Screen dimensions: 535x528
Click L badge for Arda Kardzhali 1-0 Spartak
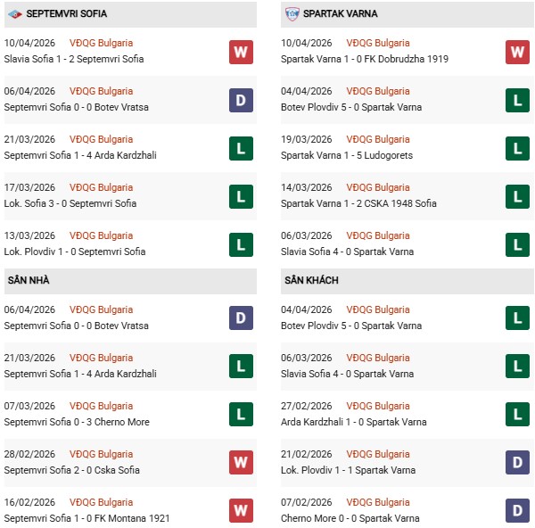(518, 415)
